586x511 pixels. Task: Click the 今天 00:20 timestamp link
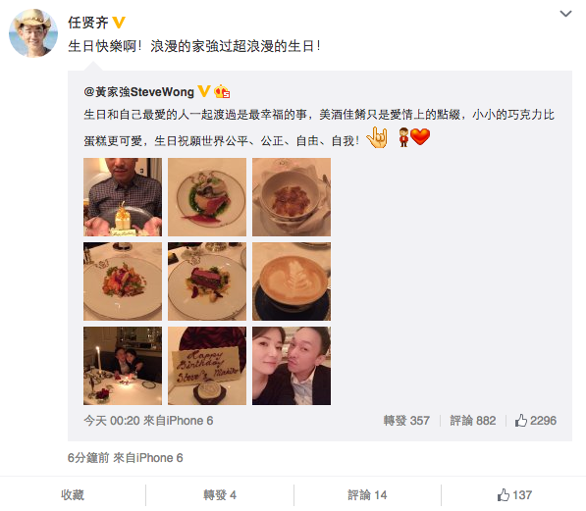click(112, 421)
